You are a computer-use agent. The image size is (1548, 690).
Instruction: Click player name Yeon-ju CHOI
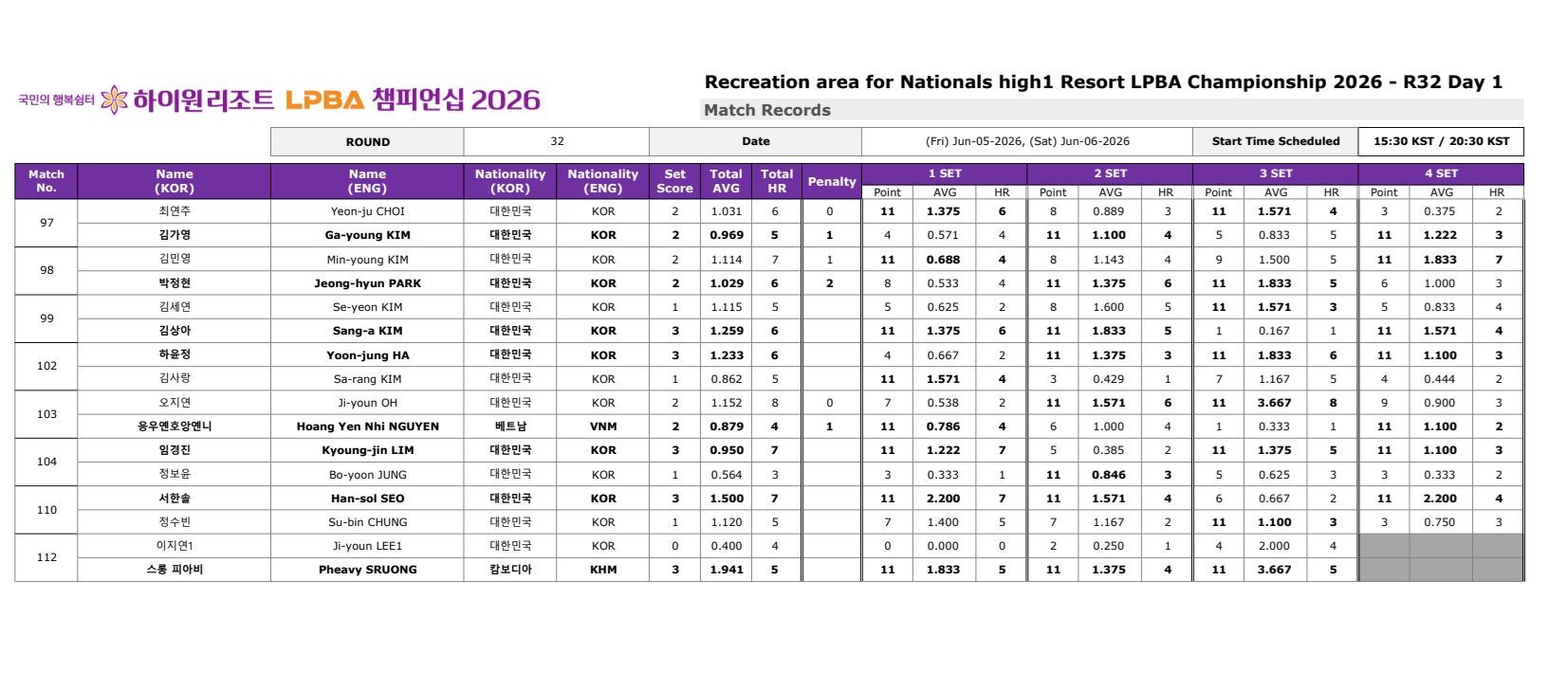[367, 211]
